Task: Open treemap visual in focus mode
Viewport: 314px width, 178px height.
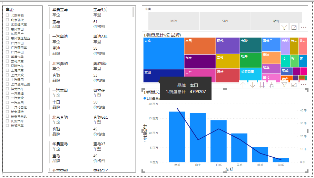Action: coord(294,85)
